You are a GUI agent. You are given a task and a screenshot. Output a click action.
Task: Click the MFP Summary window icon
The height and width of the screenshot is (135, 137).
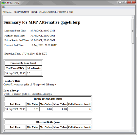click(x=3, y=3)
